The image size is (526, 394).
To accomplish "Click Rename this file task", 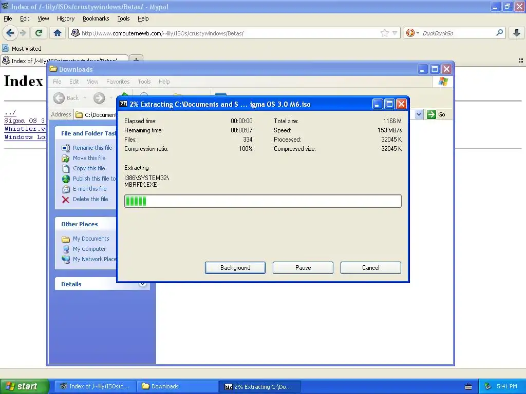I will [x=92, y=148].
